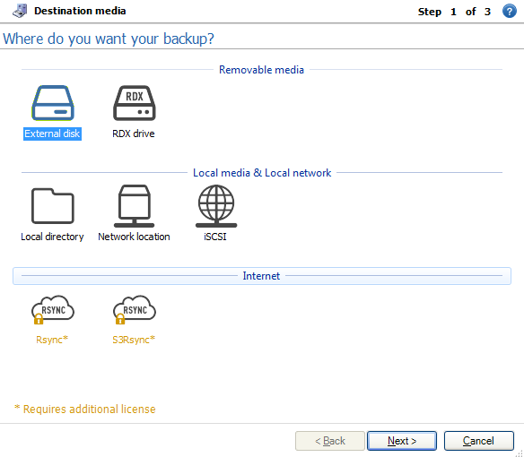Collapse the Removable media section header

[x=262, y=69]
